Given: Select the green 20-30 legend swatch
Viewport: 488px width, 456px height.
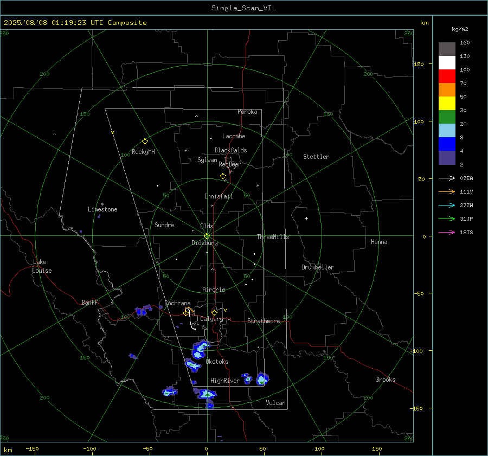Looking at the screenshot, I should [x=447, y=117].
